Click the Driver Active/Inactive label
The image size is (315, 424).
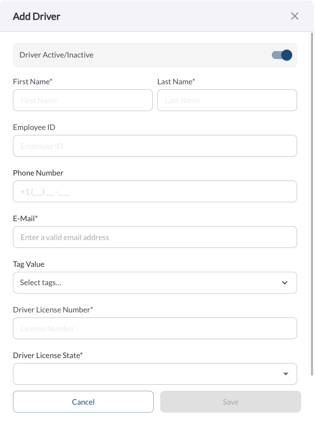57,55
